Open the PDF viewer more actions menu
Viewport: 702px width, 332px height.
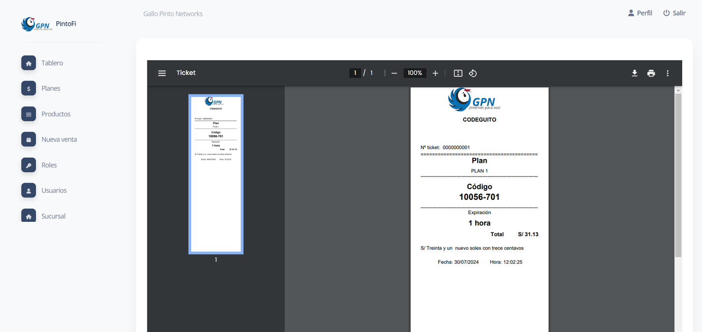point(667,73)
